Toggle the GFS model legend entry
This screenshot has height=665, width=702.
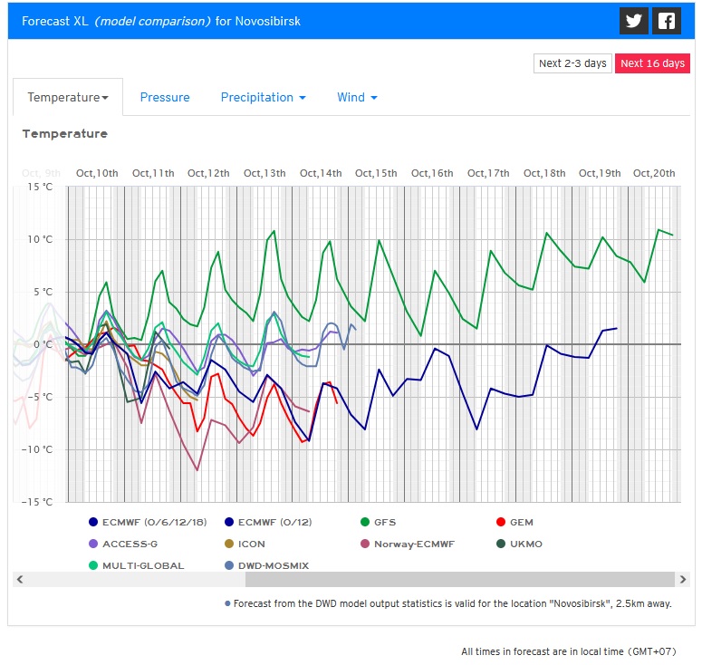coord(384,522)
